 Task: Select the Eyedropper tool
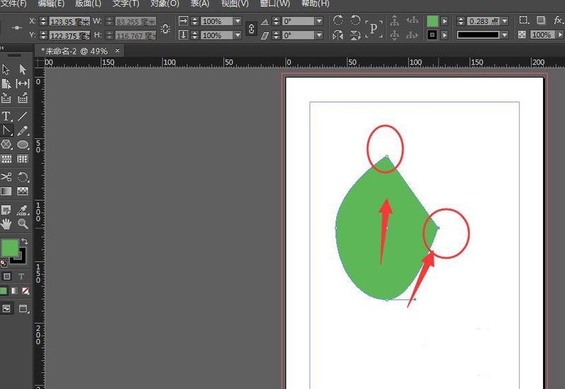click(23, 209)
